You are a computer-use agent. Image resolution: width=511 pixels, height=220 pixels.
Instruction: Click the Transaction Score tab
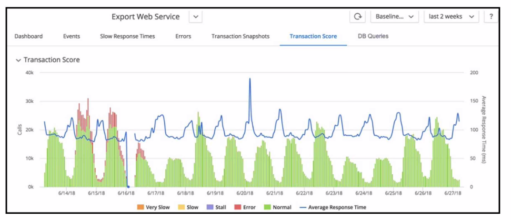click(313, 36)
